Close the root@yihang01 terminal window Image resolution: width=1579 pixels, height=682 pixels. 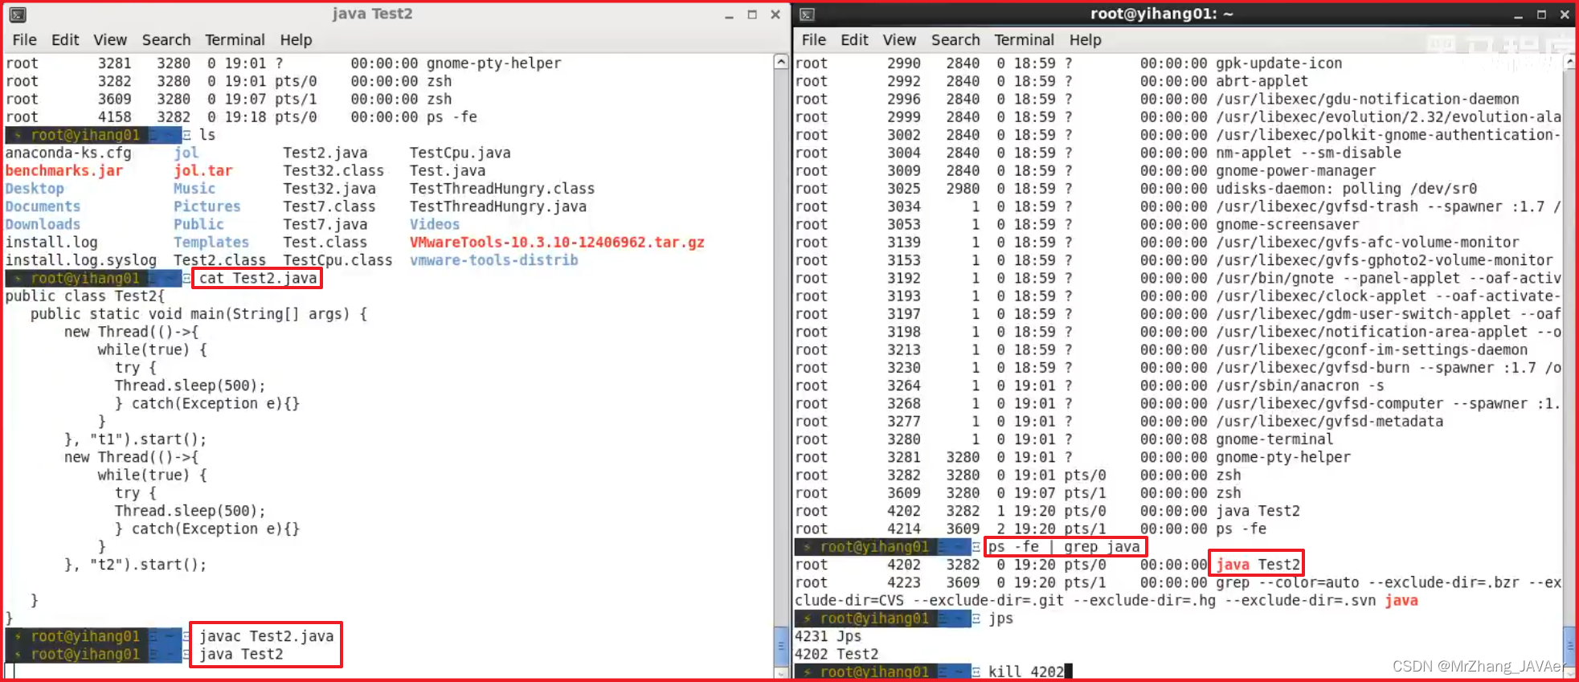[1565, 14]
